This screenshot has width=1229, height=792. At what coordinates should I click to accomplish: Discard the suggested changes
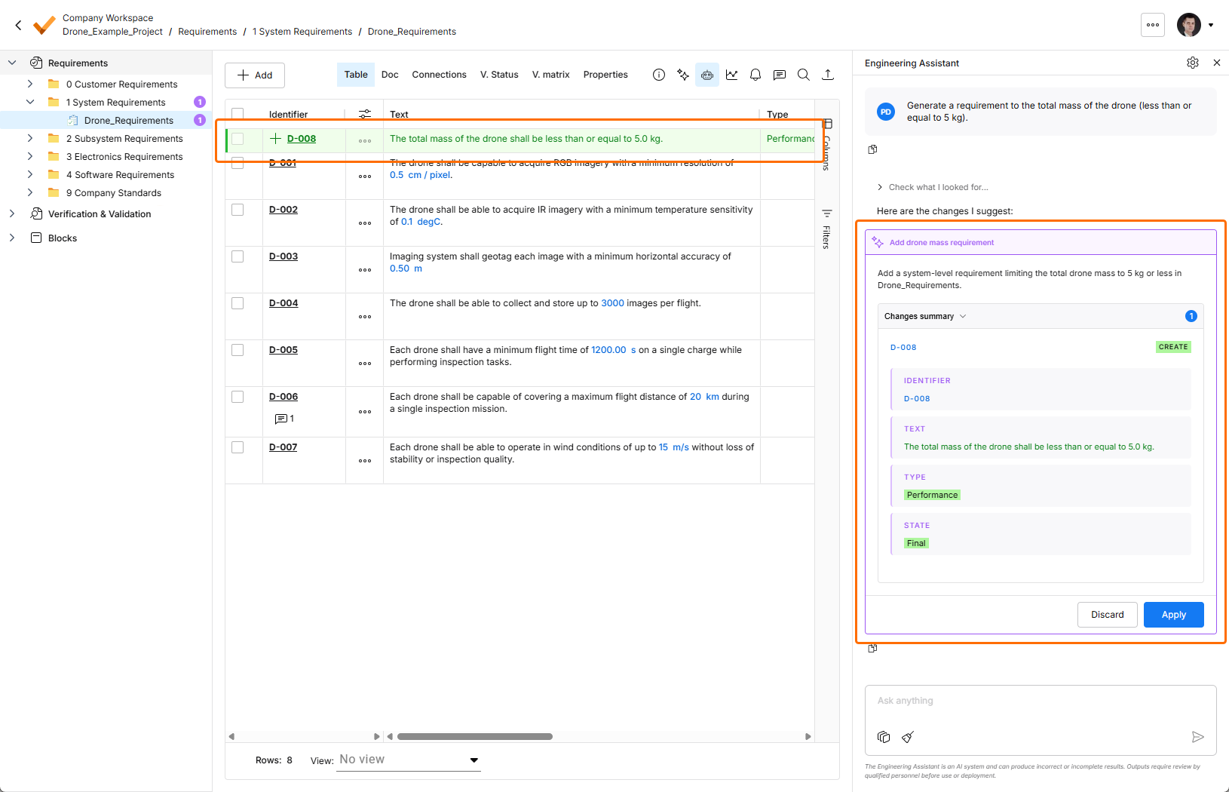tap(1107, 615)
